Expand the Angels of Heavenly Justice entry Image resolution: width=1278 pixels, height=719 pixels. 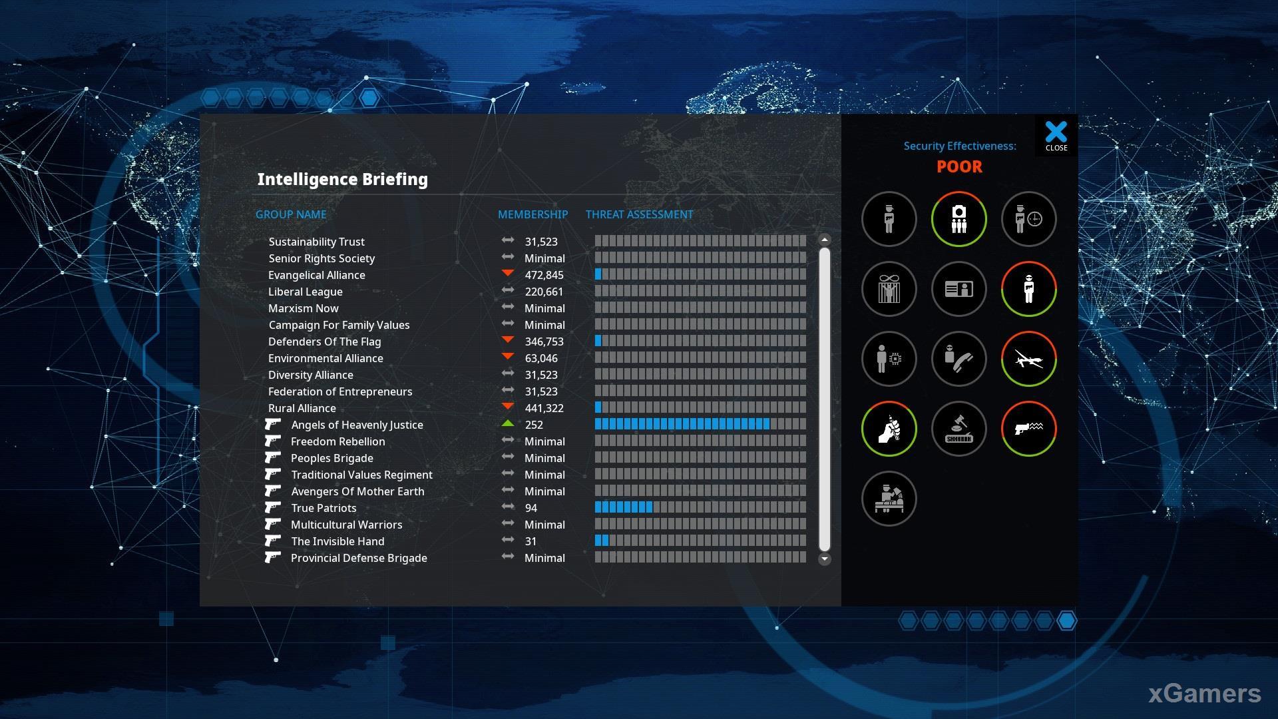coord(356,424)
